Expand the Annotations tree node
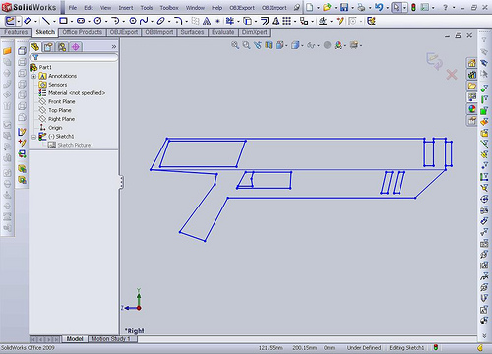 [x=33, y=76]
